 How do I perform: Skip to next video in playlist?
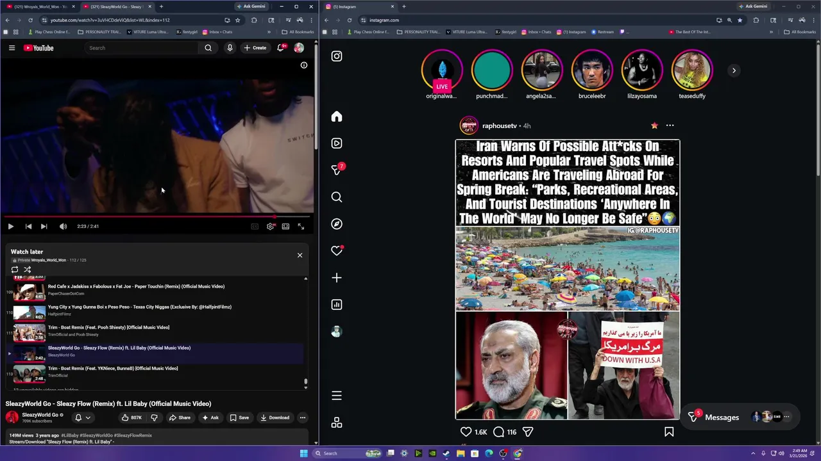[x=44, y=226]
